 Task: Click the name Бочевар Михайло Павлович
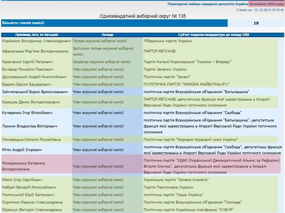tap(27, 69)
